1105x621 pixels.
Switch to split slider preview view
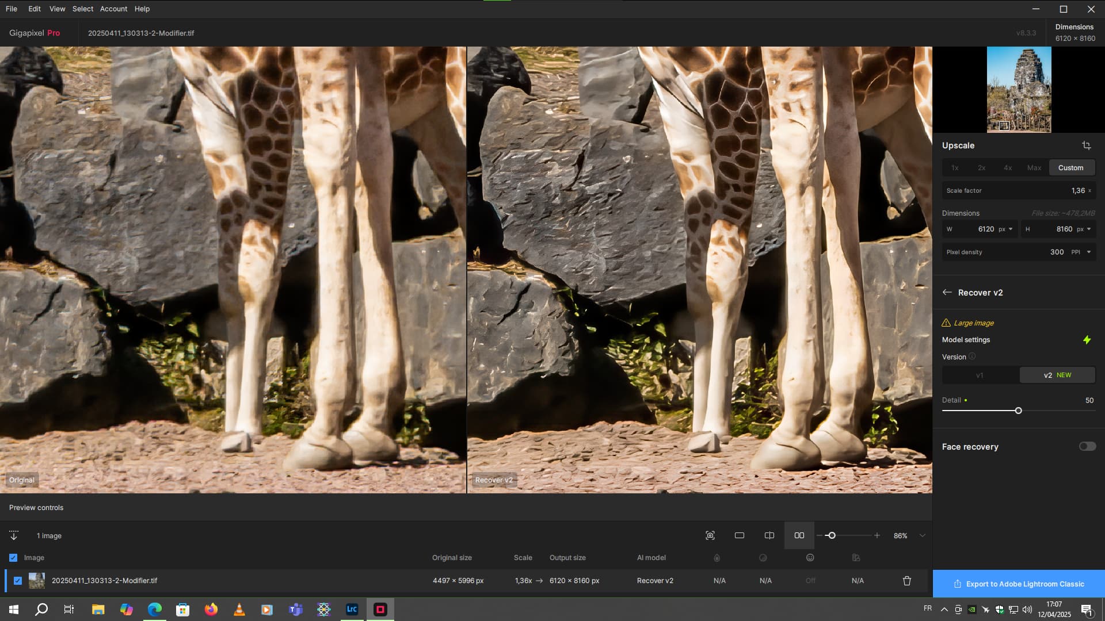(x=769, y=535)
